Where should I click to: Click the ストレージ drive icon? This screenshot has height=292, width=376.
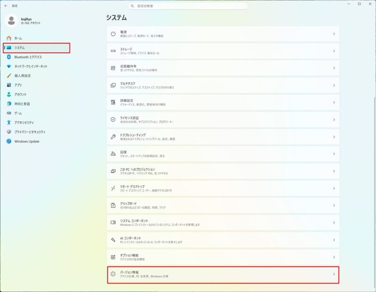[113, 51]
